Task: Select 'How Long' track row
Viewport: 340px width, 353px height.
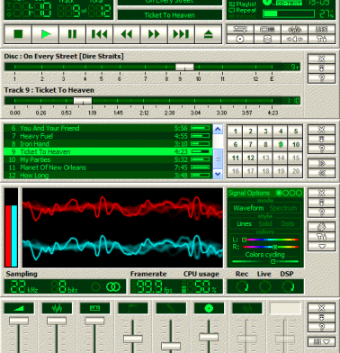Action: [108, 175]
